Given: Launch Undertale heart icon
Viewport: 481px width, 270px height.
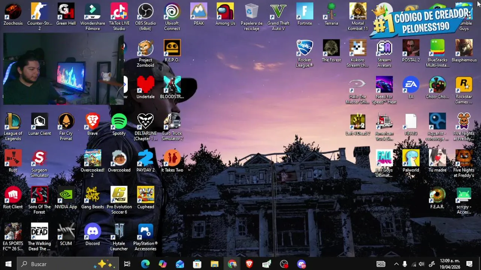Looking at the screenshot, I should 145,88.
